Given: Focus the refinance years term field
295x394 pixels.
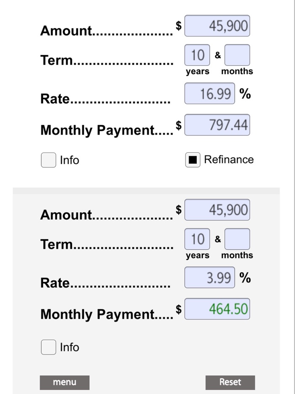Looking at the screenshot, I should (197, 239).
